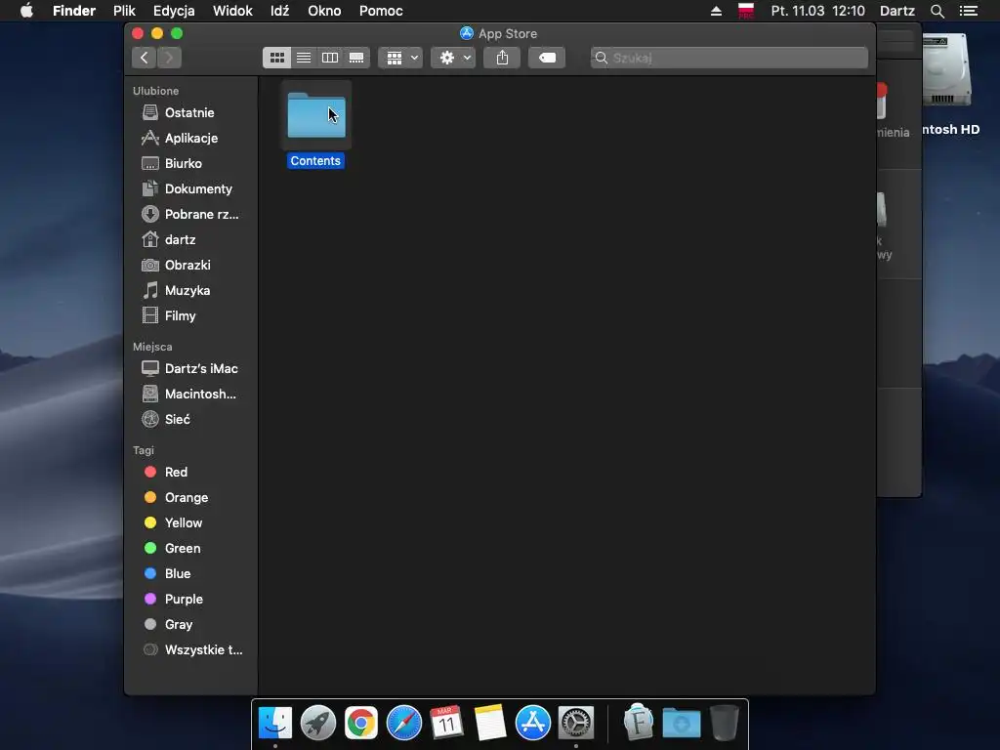
Task: Go forward using the toolbar forward arrow
Action: 169,58
